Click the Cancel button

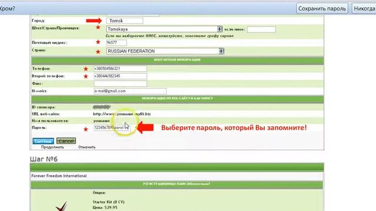(x=66, y=141)
